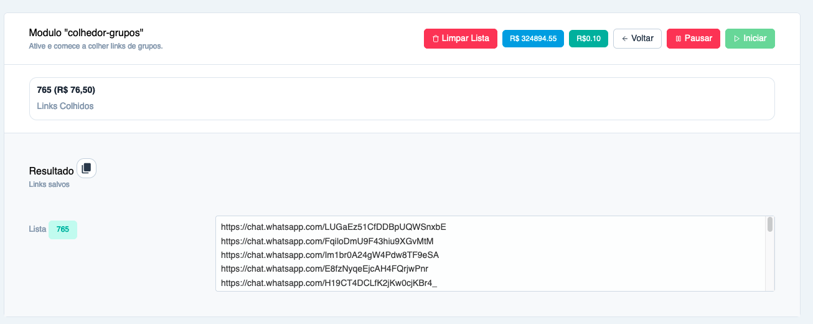Click the link ending in Im1br0A24gW4Pdw8TF9eSA
Viewport: 813px width, 324px height.
330,255
